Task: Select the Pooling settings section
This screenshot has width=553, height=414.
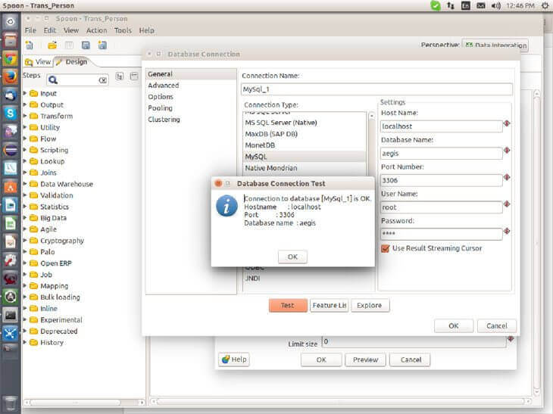Action: (160, 108)
